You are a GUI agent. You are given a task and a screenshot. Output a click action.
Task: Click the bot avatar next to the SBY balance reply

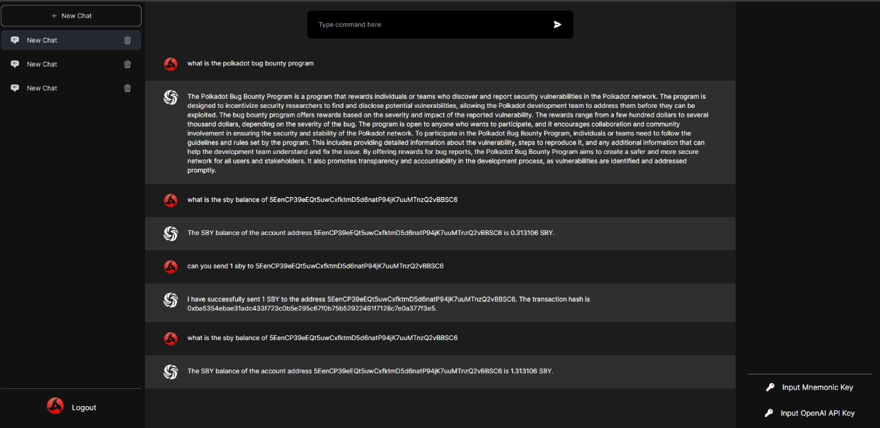point(170,234)
